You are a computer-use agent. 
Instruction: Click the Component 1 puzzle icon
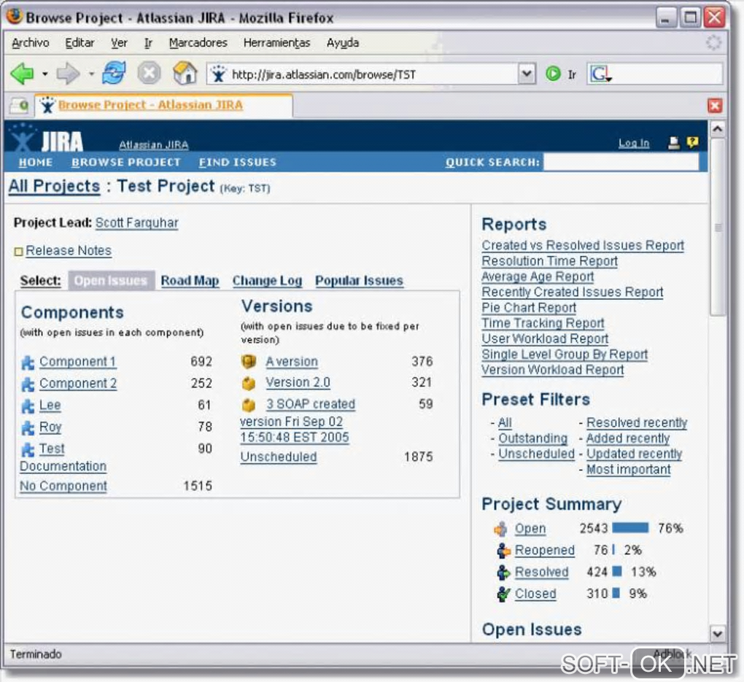[x=28, y=363]
